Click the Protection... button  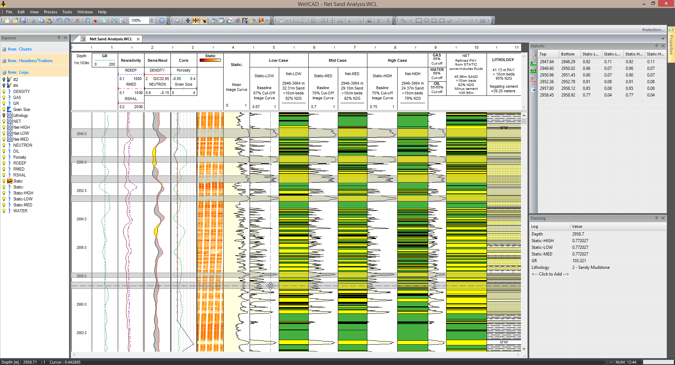click(x=653, y=30)
